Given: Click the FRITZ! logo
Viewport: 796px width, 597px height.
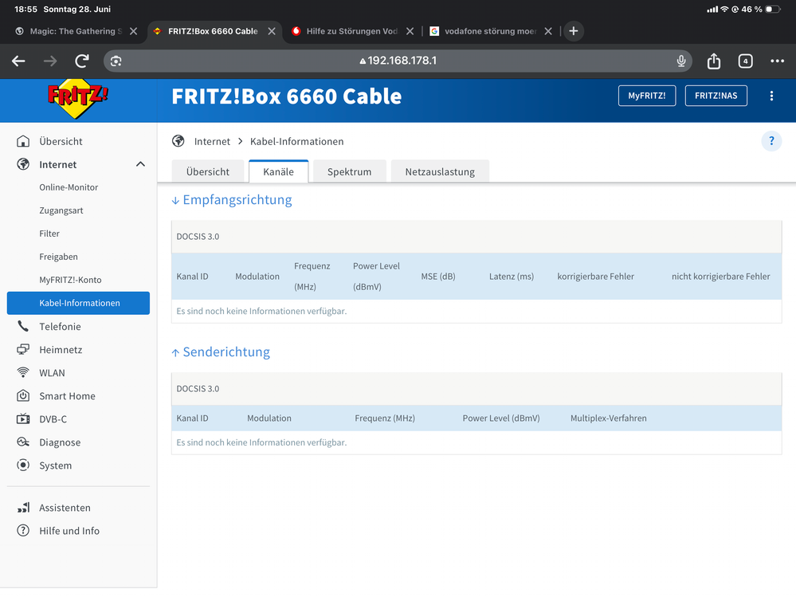Looking at the screenshot, I should (x=77, y=99).
